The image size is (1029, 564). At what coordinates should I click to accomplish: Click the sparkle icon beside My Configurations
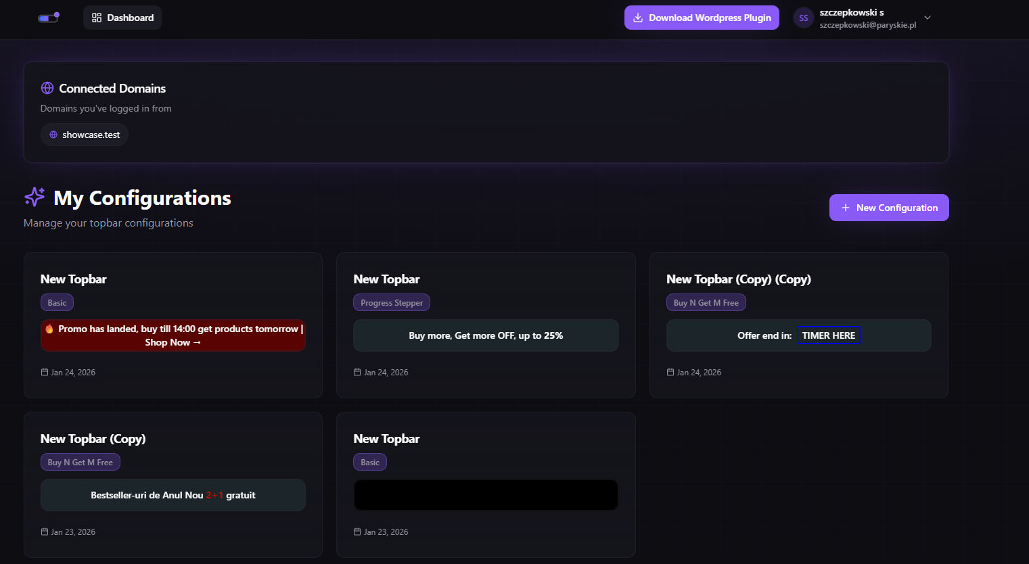35,197
